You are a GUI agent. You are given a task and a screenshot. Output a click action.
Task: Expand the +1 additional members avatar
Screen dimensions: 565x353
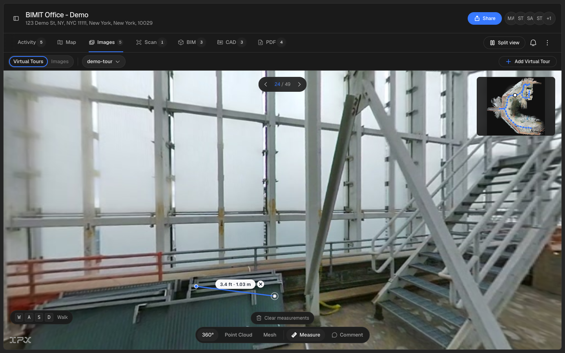tap(549, 18)
